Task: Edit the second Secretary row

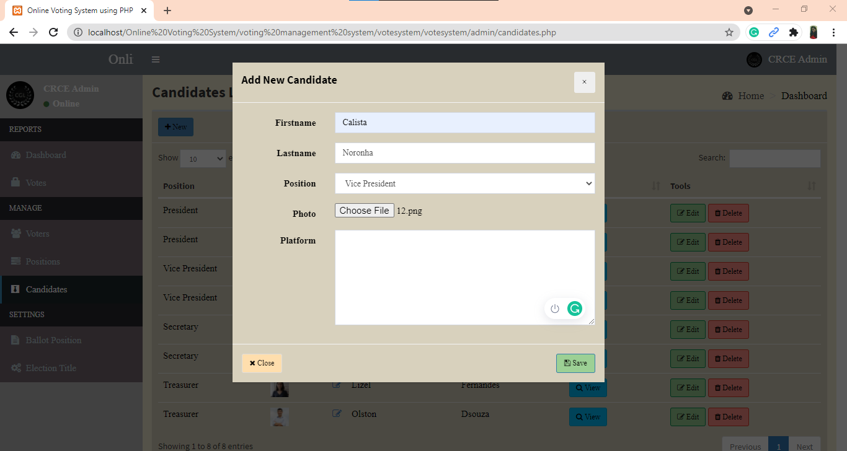Action: click(x=688, y=359)
